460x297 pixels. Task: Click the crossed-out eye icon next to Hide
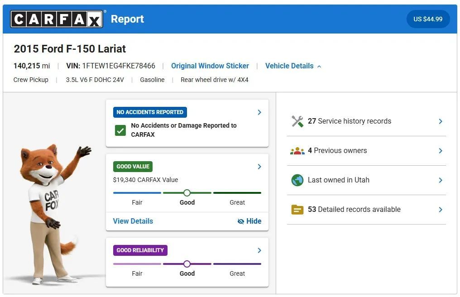coord(241,221)
